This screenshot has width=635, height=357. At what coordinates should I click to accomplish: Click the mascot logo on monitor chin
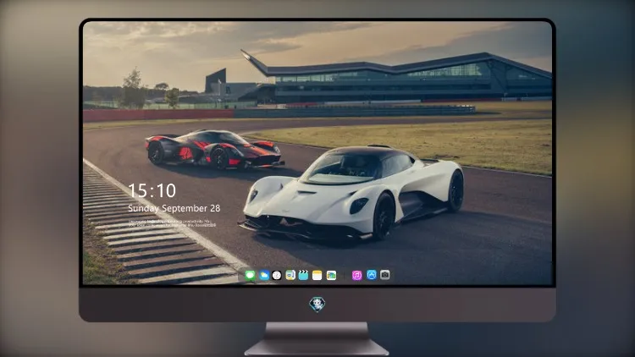[x=317, y=304]
